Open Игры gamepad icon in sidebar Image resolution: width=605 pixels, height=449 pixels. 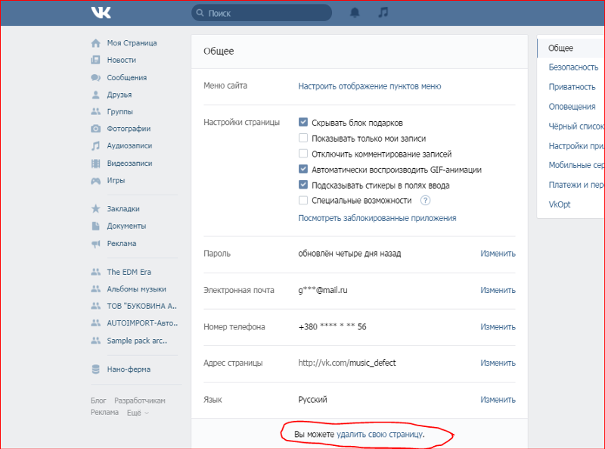pyautogui.click(x=95, y=181)
